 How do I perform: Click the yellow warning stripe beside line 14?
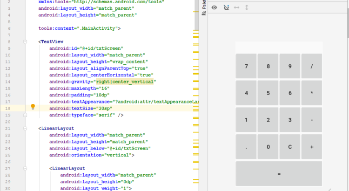(x=196, y=82)
